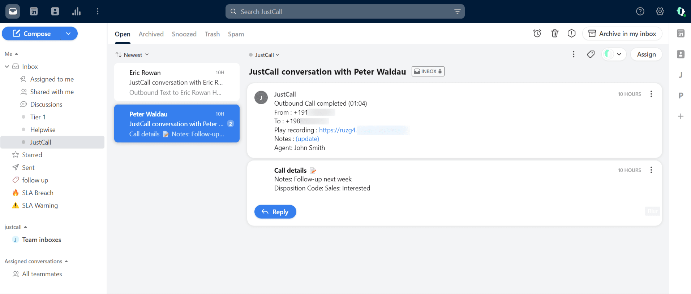Open the Compose dropdown arrow
691x294 pixels.
pyautogui.click(x=68, y=34)
